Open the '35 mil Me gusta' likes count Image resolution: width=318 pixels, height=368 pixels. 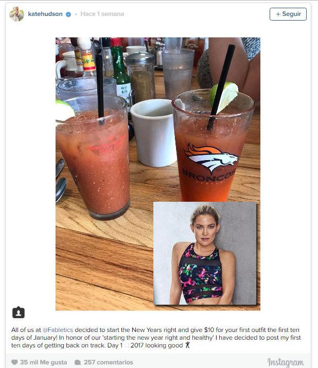pos(43,362)
